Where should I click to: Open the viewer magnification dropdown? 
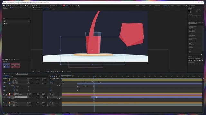pos(34,72)
